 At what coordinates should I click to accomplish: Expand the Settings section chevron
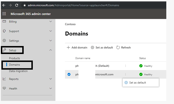[50, 41]
